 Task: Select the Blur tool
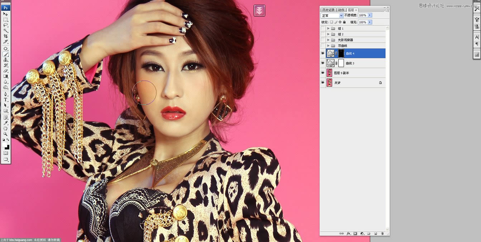coord(6,82)
